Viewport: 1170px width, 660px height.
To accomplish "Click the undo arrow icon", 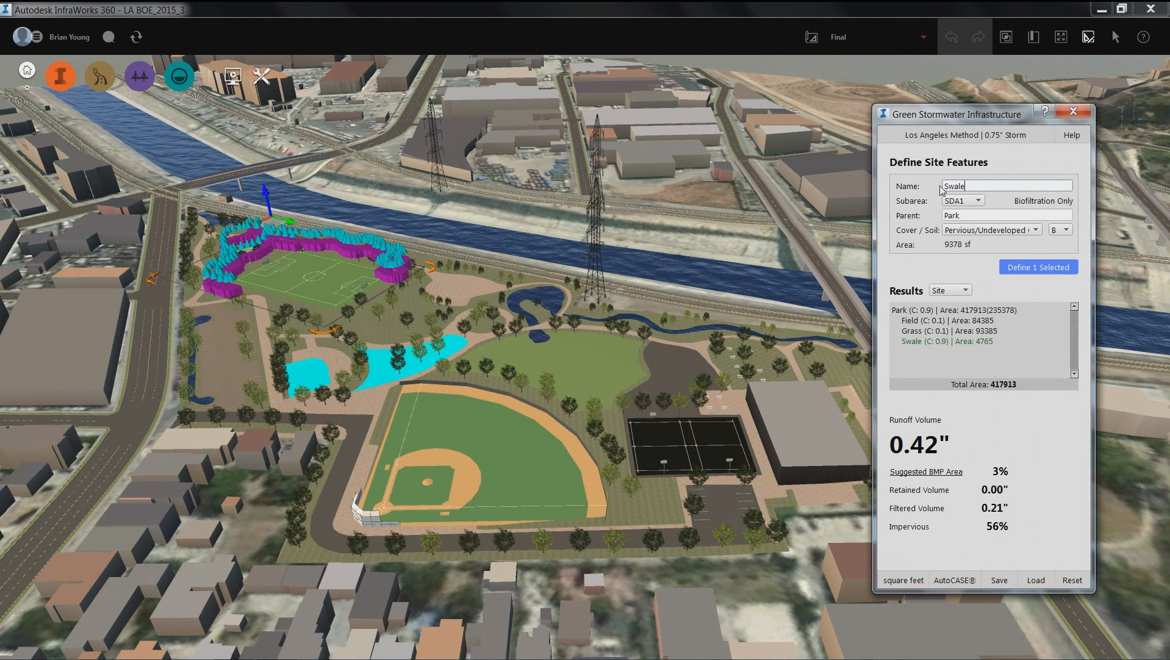I will coord(951,37).
